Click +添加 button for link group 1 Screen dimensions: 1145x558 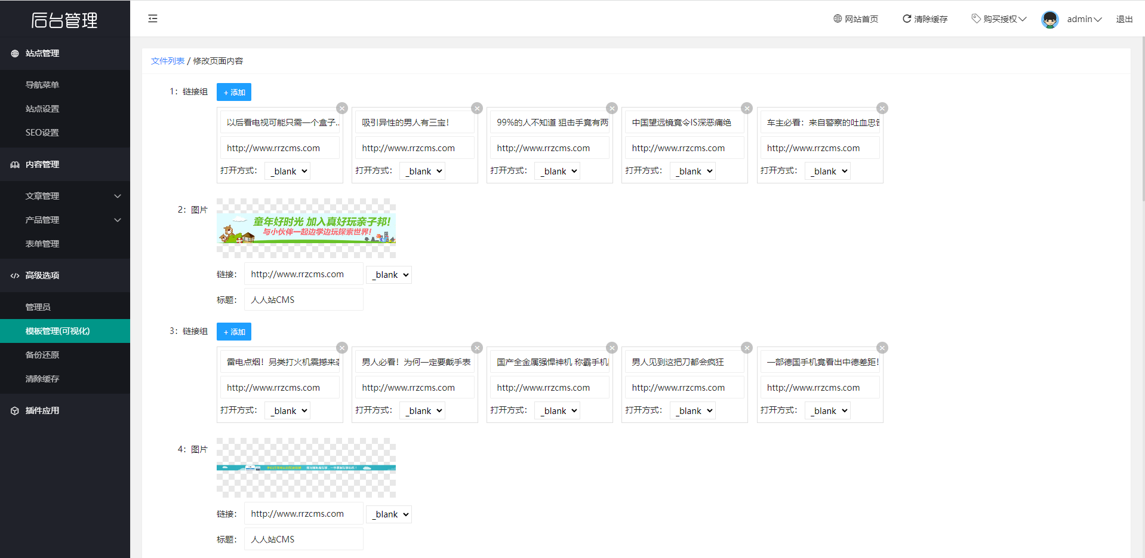tap(234, 92)
